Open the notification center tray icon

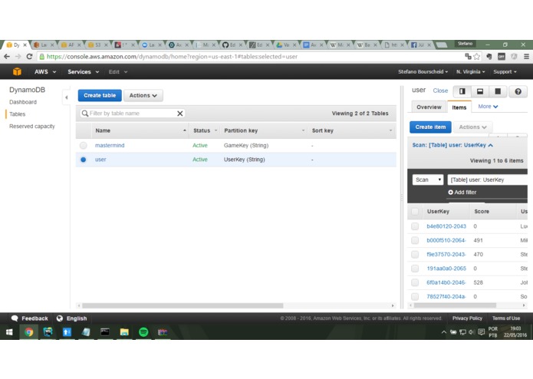click(x=481, y=332)
